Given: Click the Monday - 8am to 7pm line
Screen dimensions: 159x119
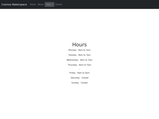Looking at the screenshot, I should click(x=79, y=50).
